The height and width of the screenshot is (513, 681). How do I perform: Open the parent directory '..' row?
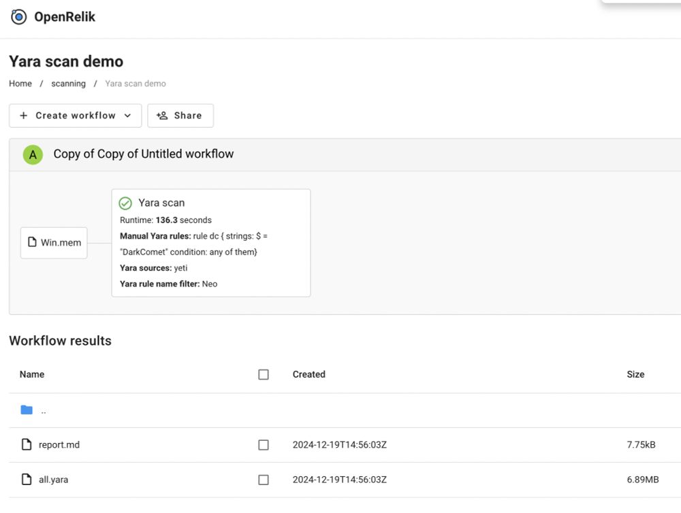click(x=345, y=410)
